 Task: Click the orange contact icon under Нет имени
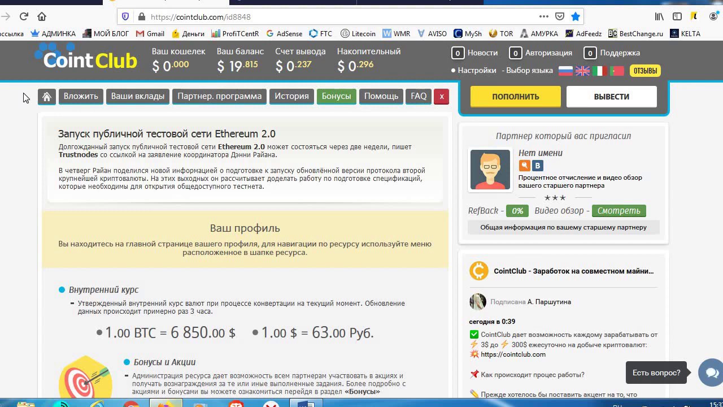524,166
